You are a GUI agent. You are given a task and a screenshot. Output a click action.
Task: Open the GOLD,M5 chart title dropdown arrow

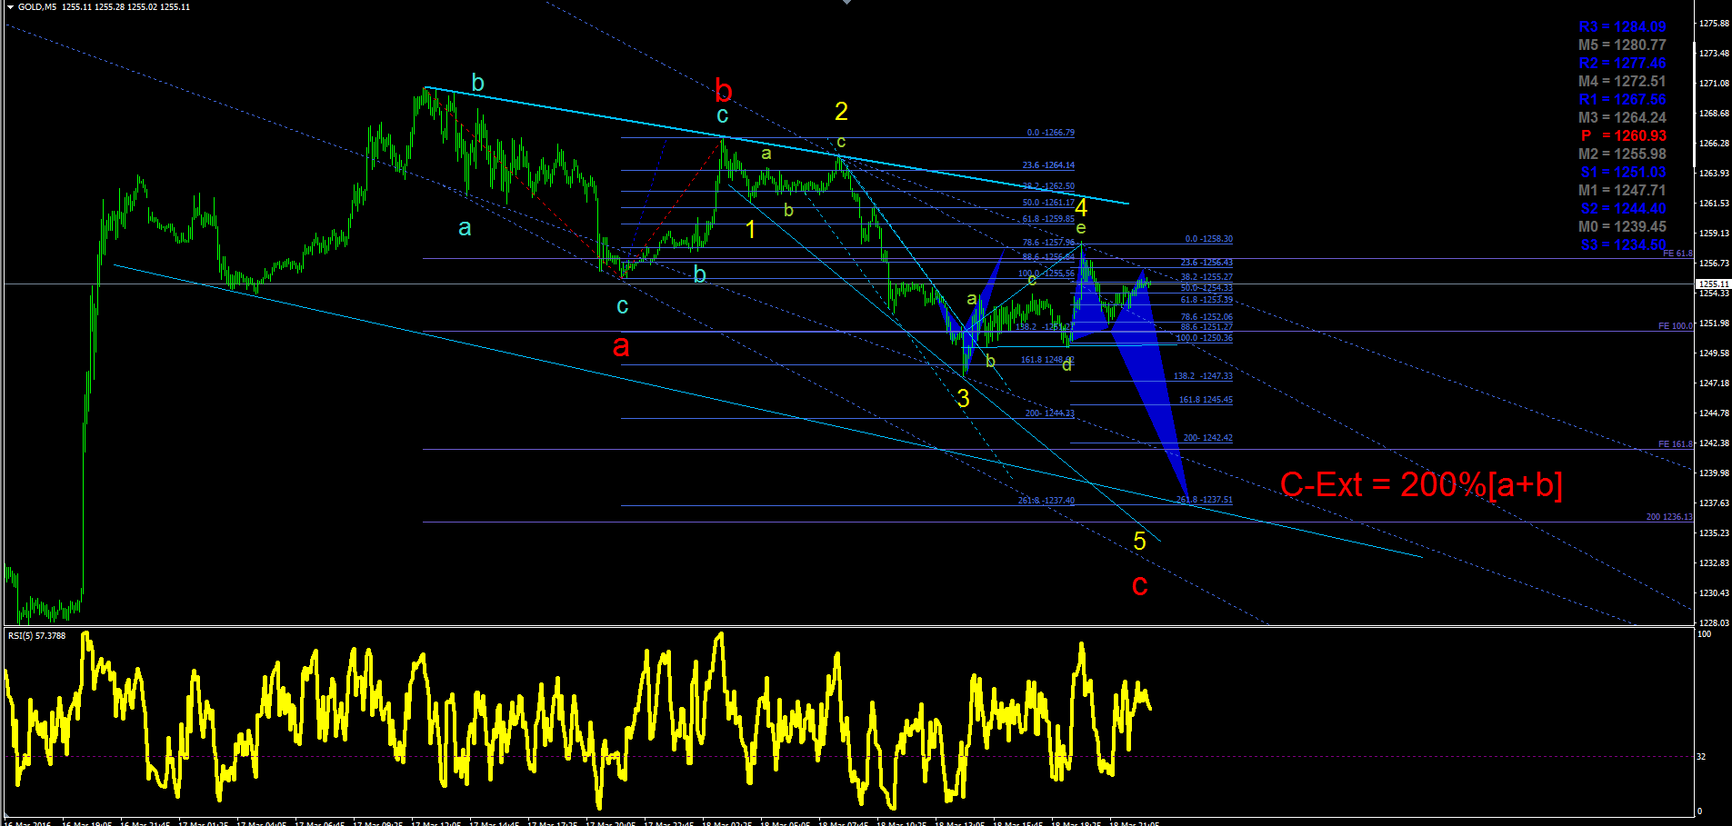[x=10, y=7]
